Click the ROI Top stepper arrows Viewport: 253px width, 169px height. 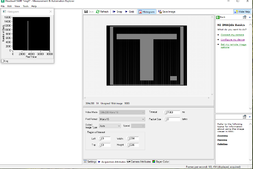(100, 145)
